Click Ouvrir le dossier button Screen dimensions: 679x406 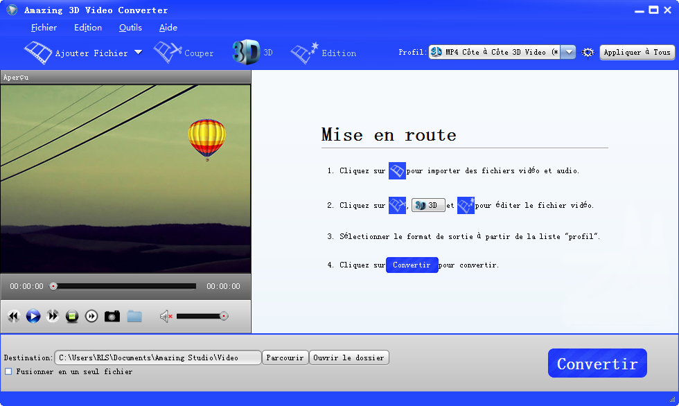(x=349, y=358)
